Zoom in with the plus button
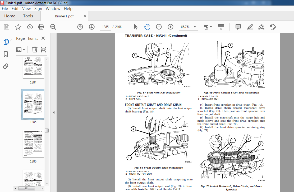Screen dimensions: 294x192 (171, 27)
